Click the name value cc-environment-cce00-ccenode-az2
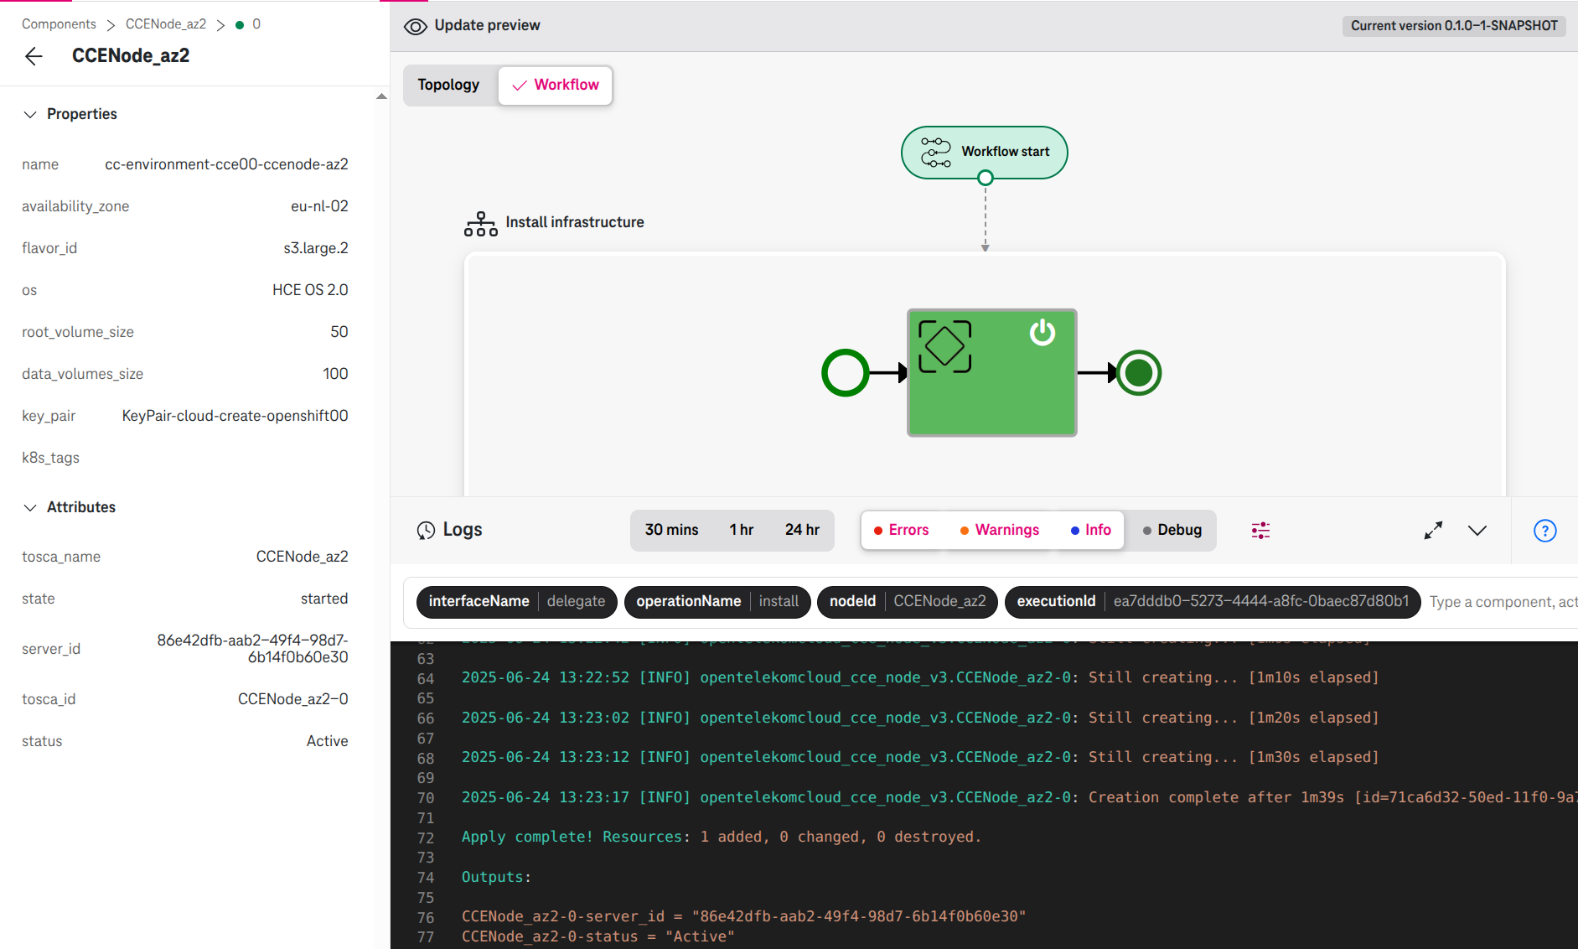The image size is (1578, 949). pos(226,164)
